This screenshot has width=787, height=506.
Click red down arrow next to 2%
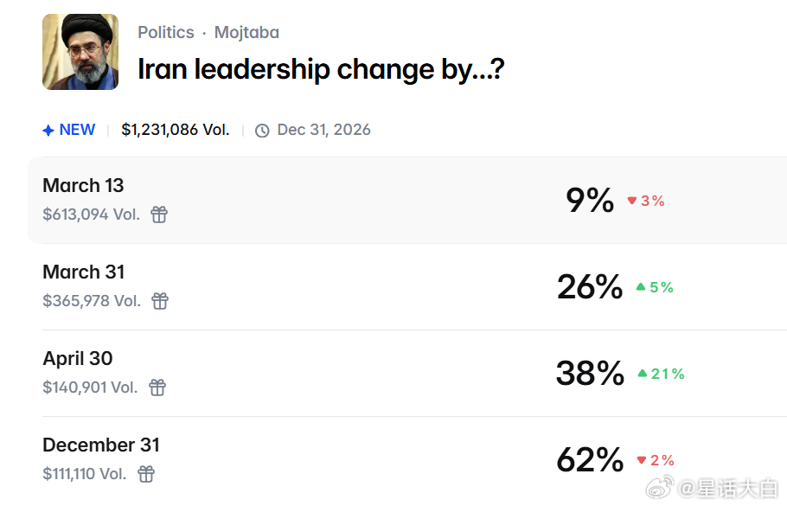(x=641, y=460)
